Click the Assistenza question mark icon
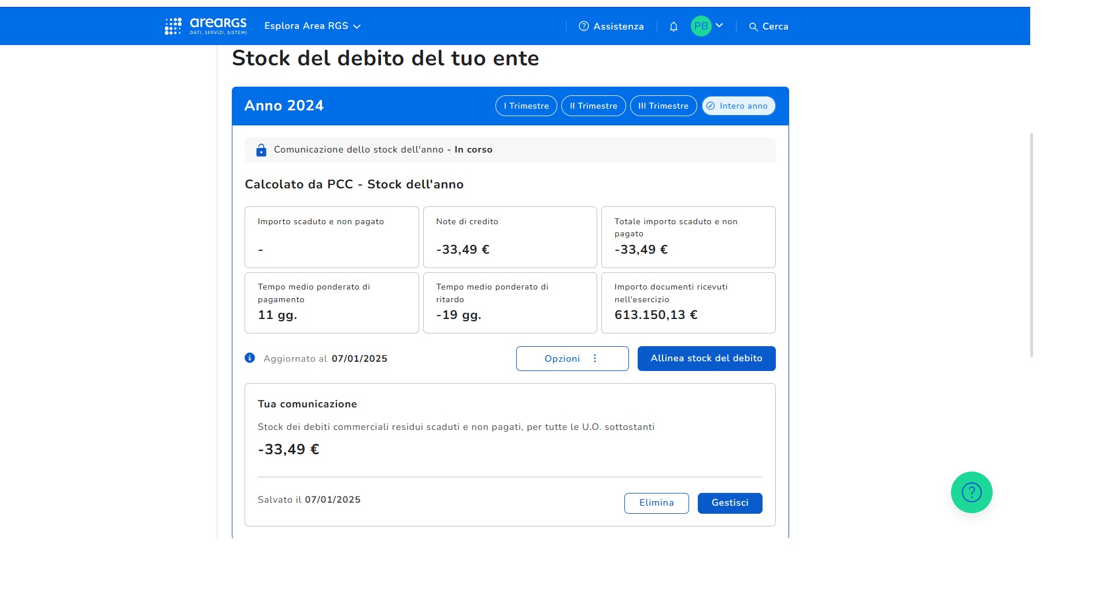This screenshot has height=601, width=1110. pyautogui.click(x=584, y=26)
